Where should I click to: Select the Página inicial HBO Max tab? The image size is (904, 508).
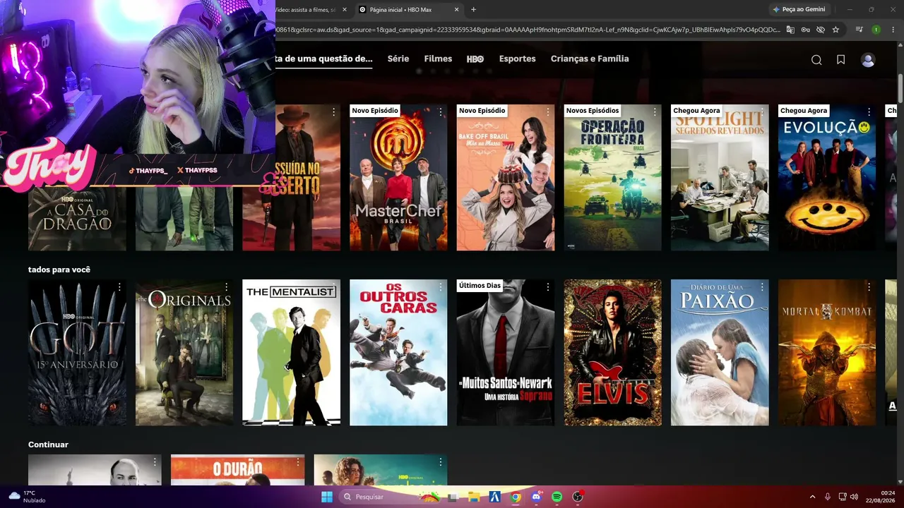coord(410,9)
